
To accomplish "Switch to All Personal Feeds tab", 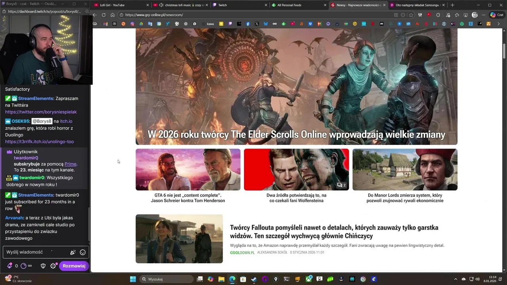I will click(299, 5).
